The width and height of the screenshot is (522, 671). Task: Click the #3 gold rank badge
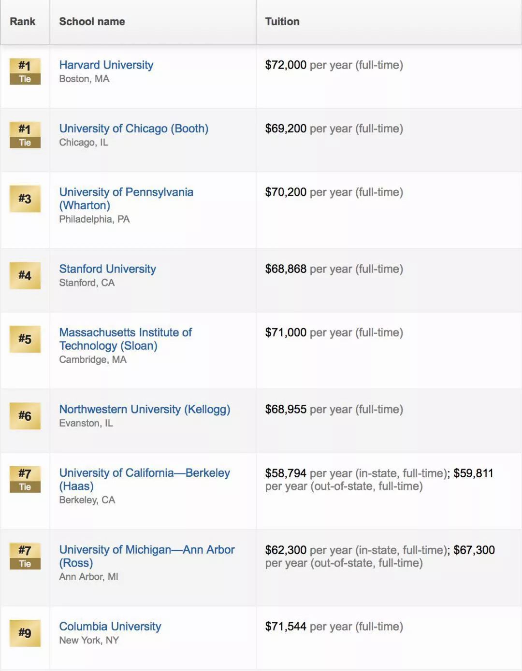tap(25, 199)
